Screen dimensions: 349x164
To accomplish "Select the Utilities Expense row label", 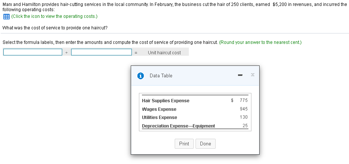I will 159,118.
